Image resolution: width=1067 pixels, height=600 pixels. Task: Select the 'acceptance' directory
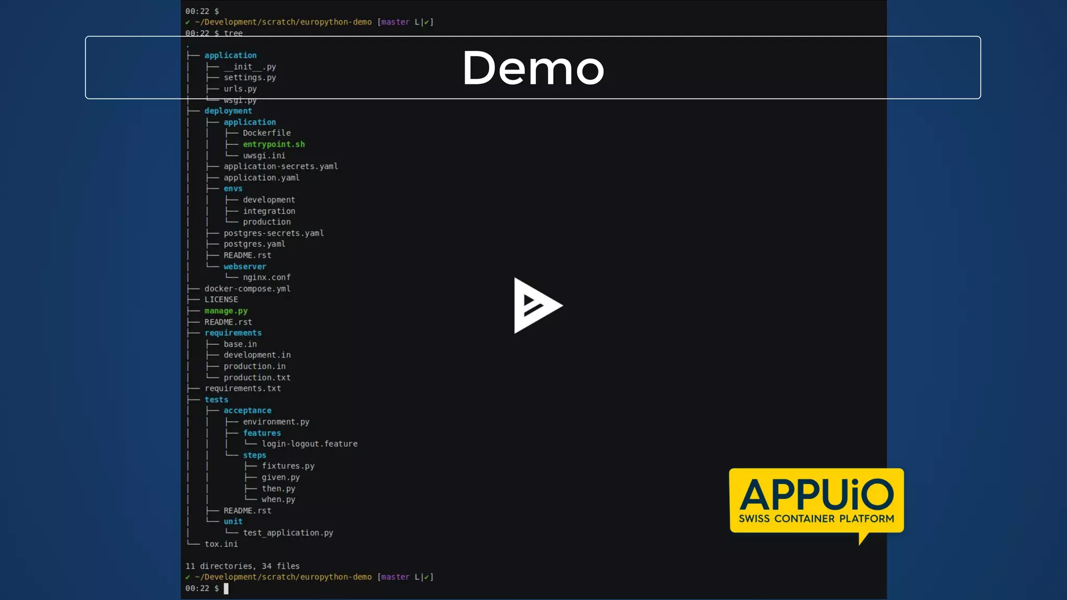(247, 410)
